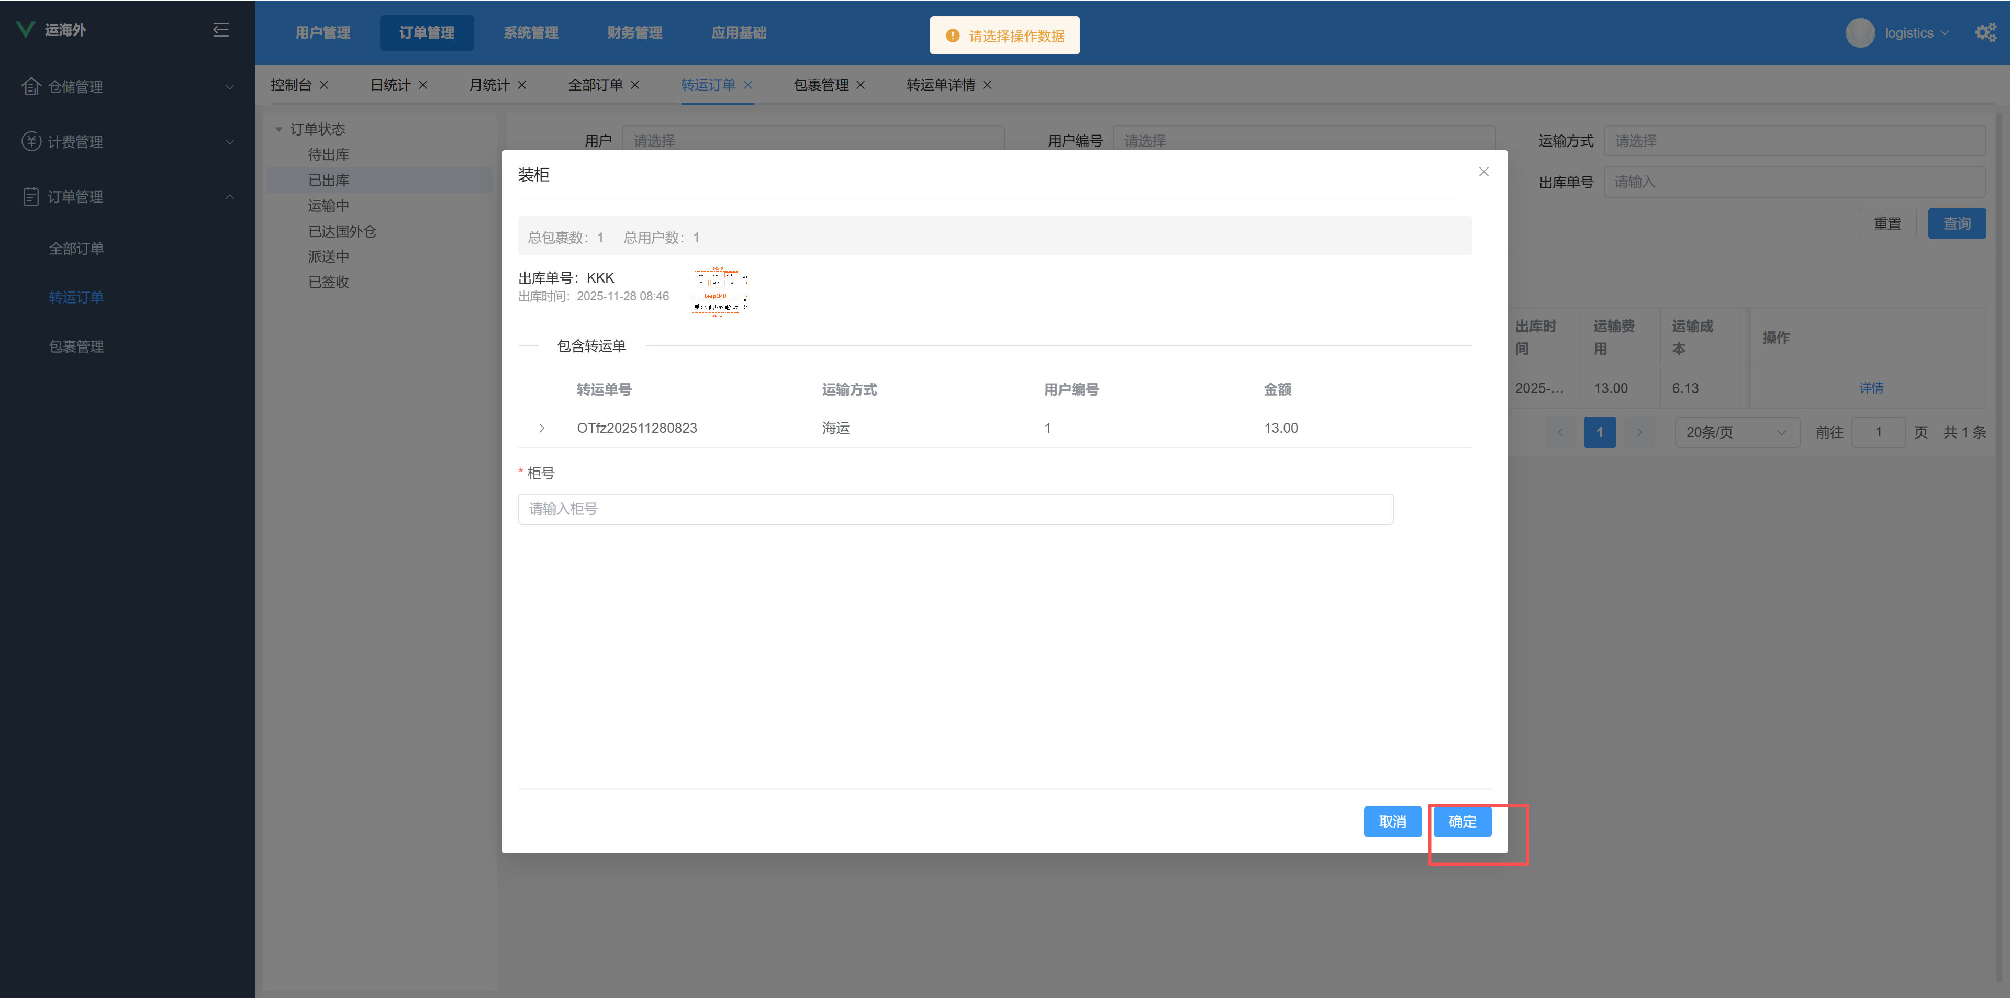Click the 取消 button
2010x998 pixels.
pos(1392,822)
